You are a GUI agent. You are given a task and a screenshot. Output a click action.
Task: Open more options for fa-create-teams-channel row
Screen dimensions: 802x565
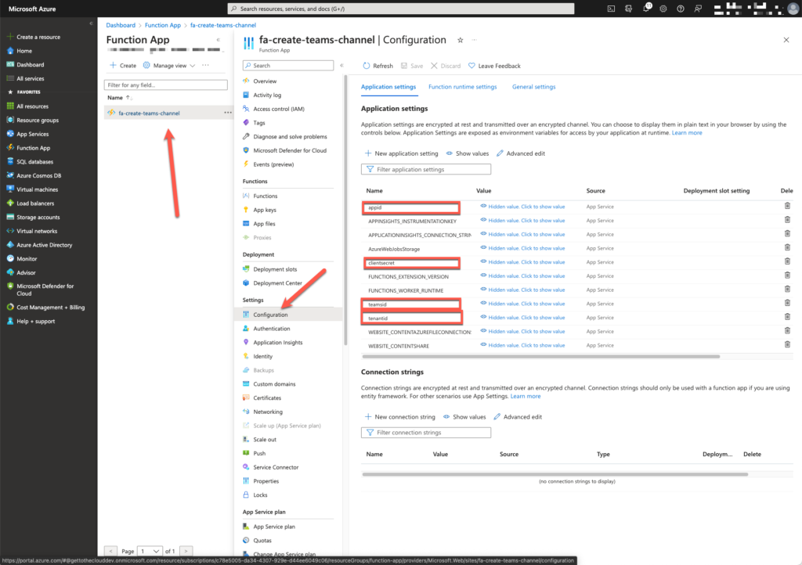coord(228,113)
